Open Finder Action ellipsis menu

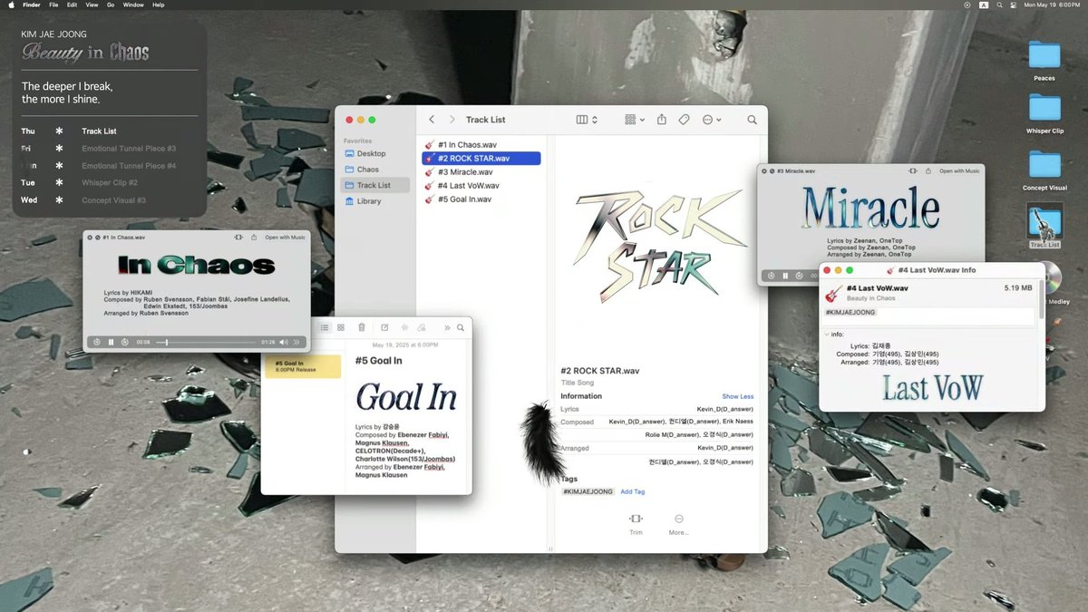click(712, 120)
